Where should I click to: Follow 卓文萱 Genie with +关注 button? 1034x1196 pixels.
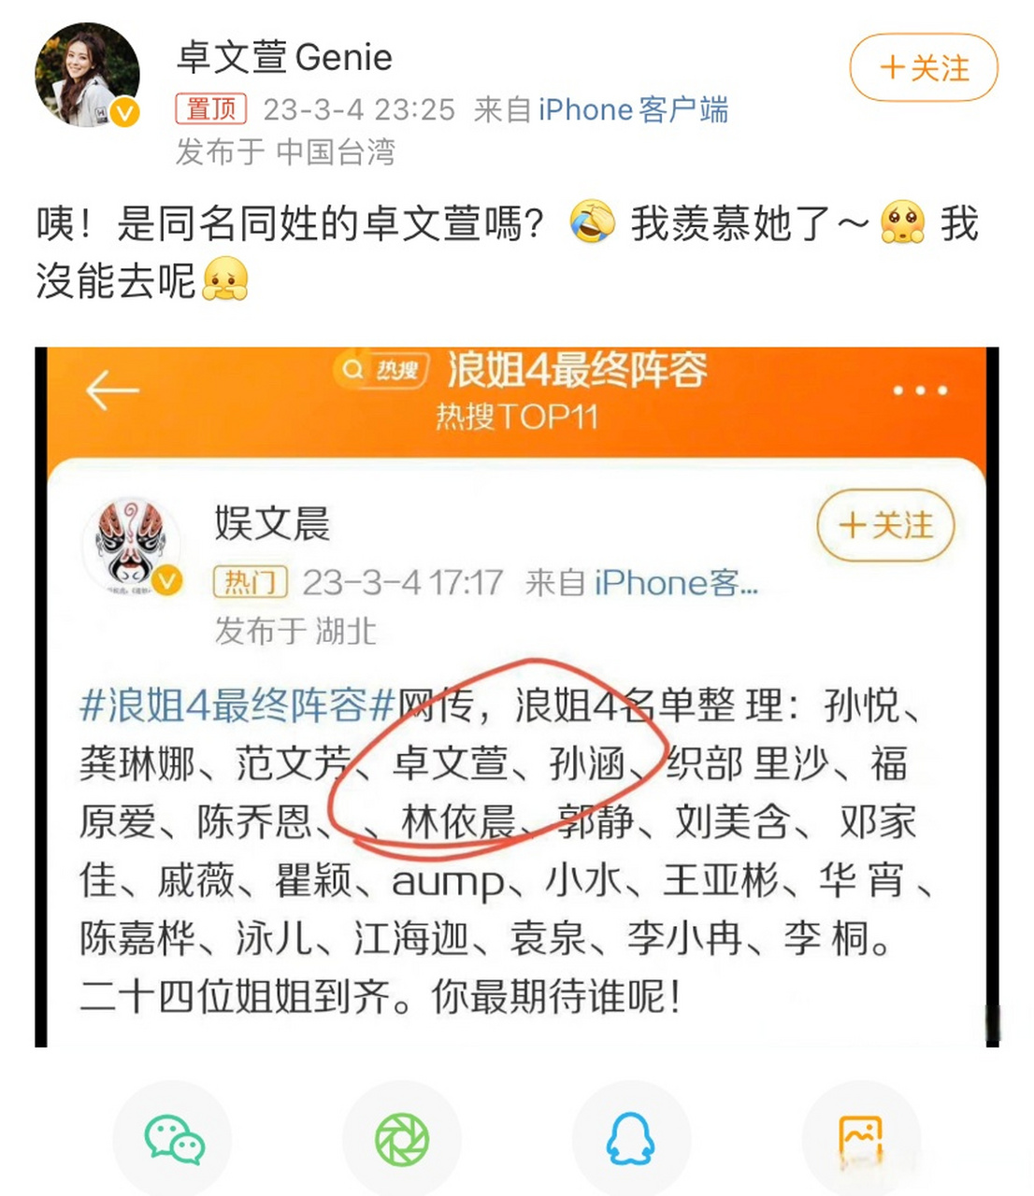(924, 67)
